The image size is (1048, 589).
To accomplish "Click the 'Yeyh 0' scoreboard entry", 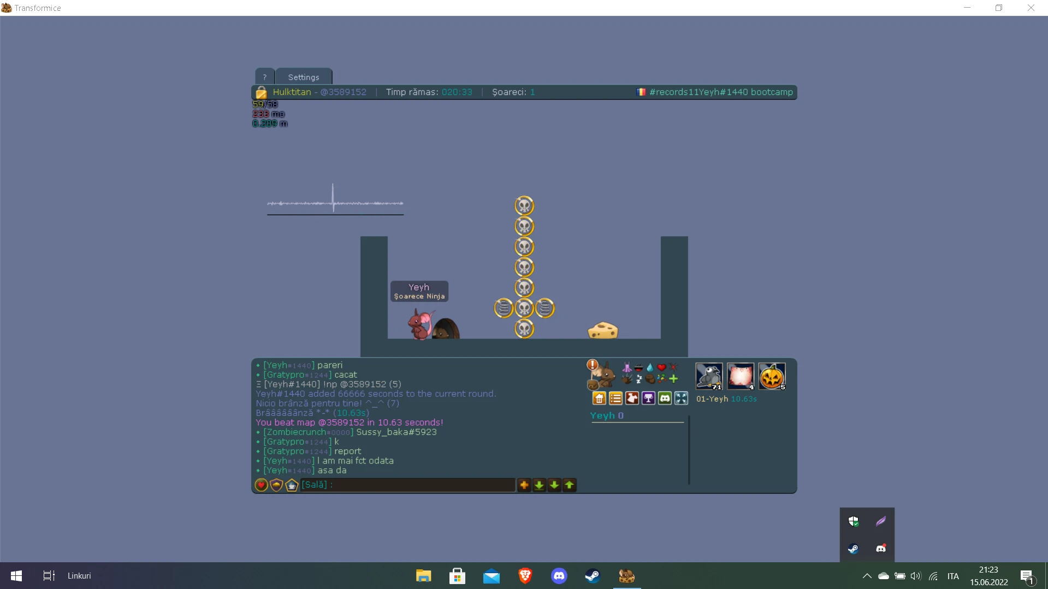I will pyautogui.click(x=607, y=415).
